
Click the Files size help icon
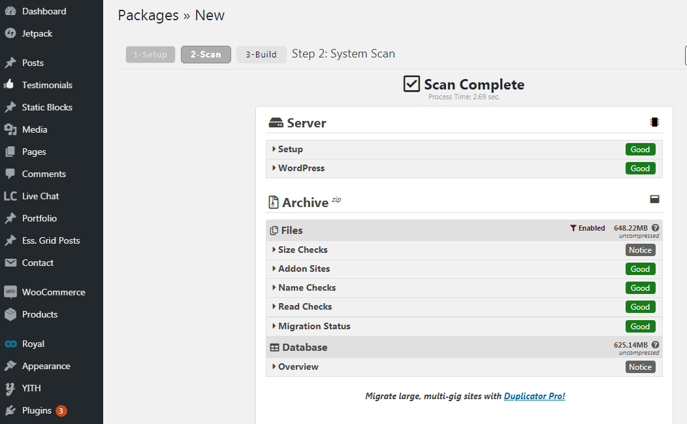[655, 228]
